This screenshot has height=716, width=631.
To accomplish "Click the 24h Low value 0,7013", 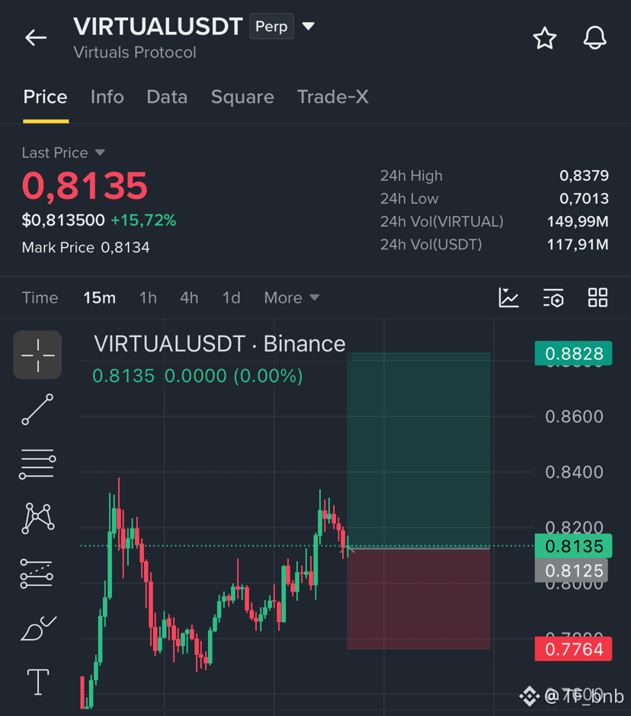I will tap(584, 198).
